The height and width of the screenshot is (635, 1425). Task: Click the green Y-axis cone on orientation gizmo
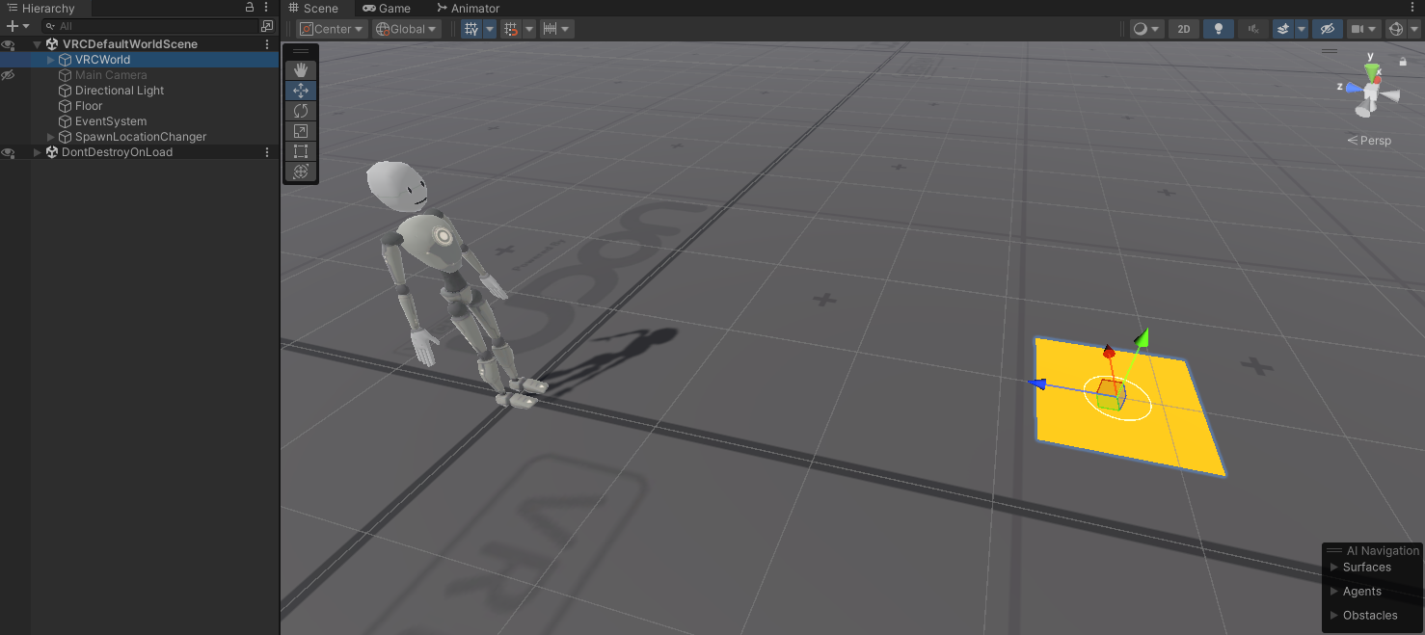click(x=1371, y=71)
